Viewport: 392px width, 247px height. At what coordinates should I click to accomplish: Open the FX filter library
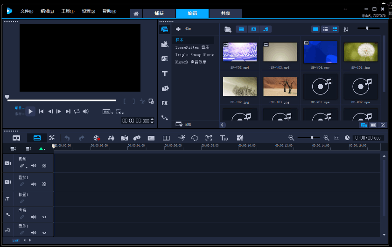[x=164, y=103]
